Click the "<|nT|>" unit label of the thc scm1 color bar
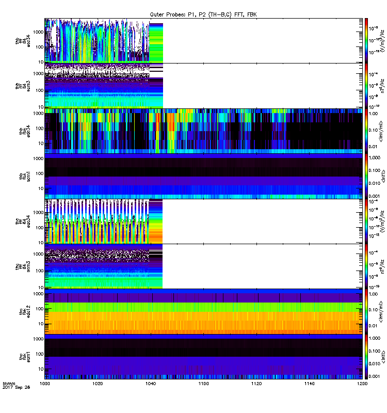This screenshot has width=387, height=413. pos(383,357)
